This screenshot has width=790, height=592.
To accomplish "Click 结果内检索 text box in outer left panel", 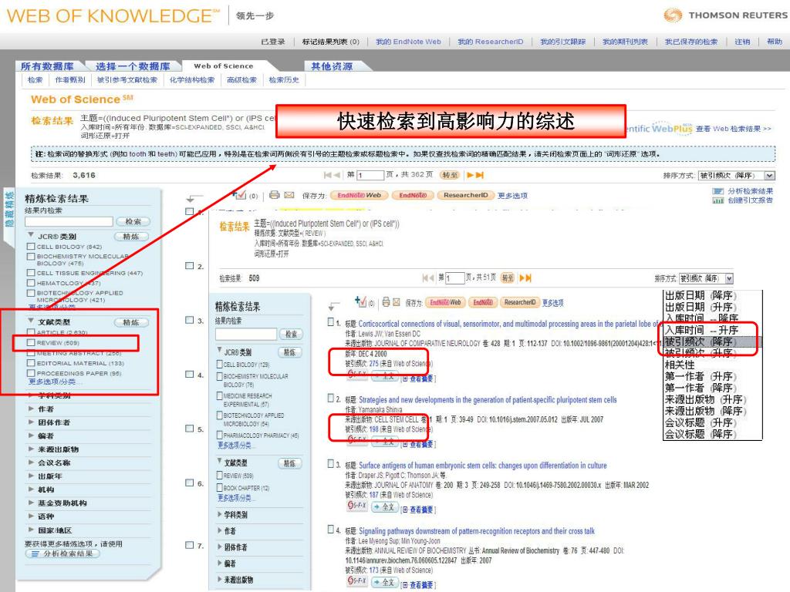I will [69, 221].
